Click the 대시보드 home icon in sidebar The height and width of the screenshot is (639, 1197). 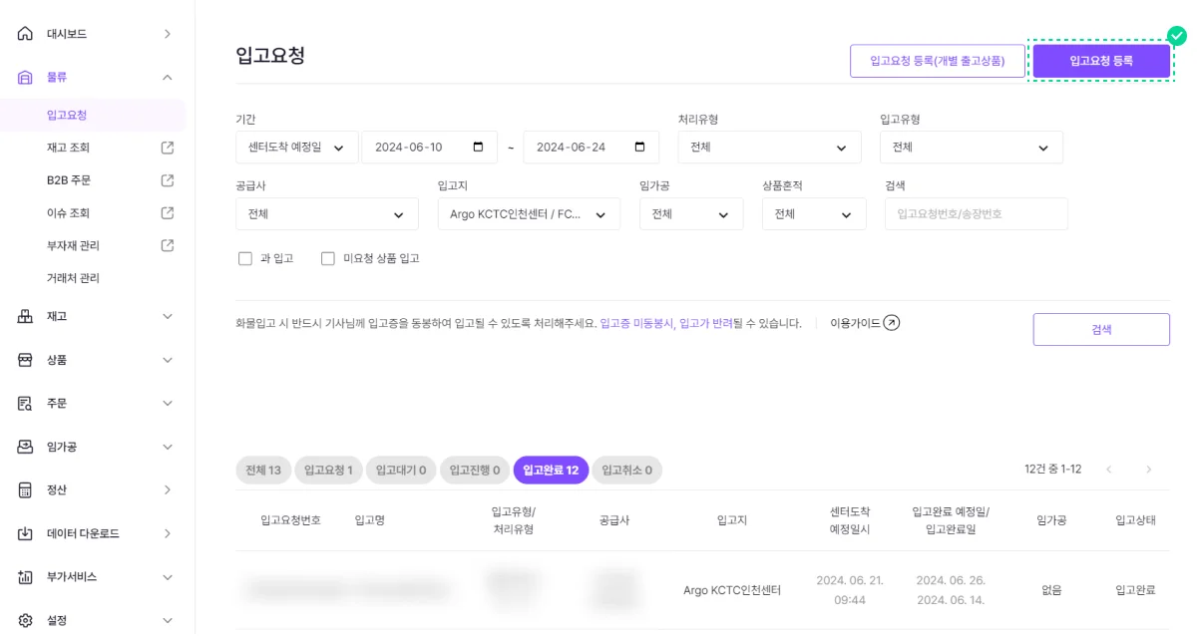pyautogui.click(x=26, y=34)
